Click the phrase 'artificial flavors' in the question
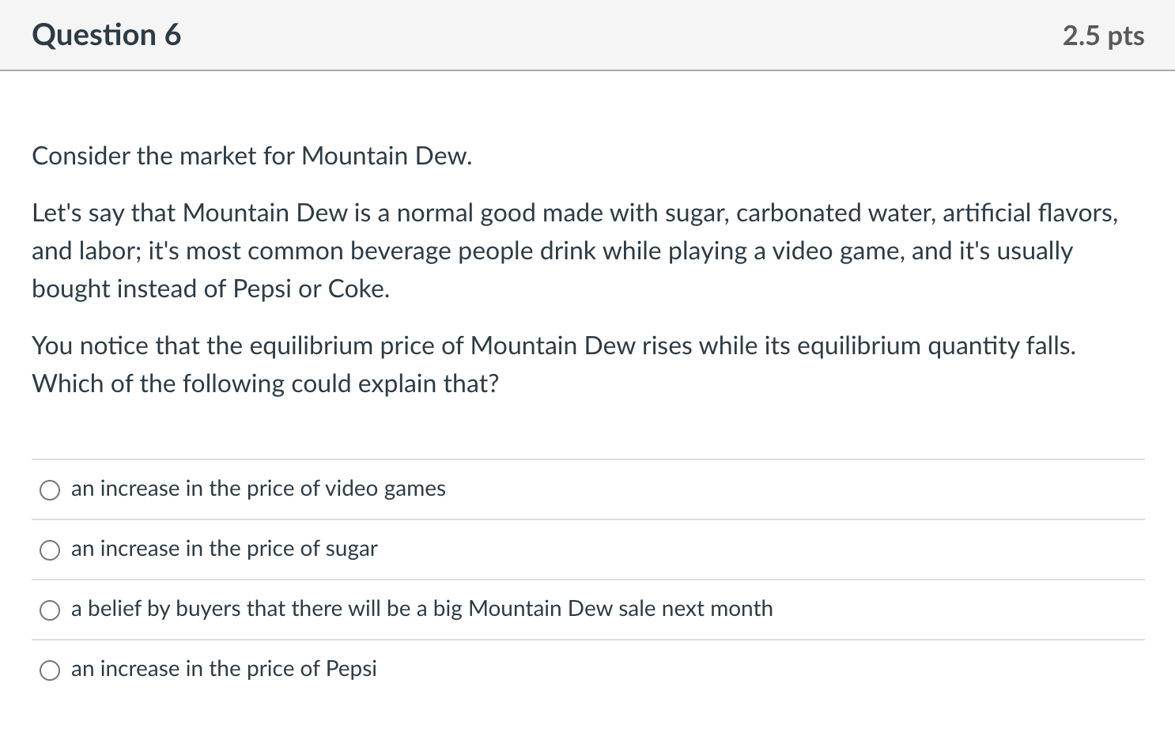This screenshot has width=1175, height=729. pyautogui.click(x=1028, y=213)
